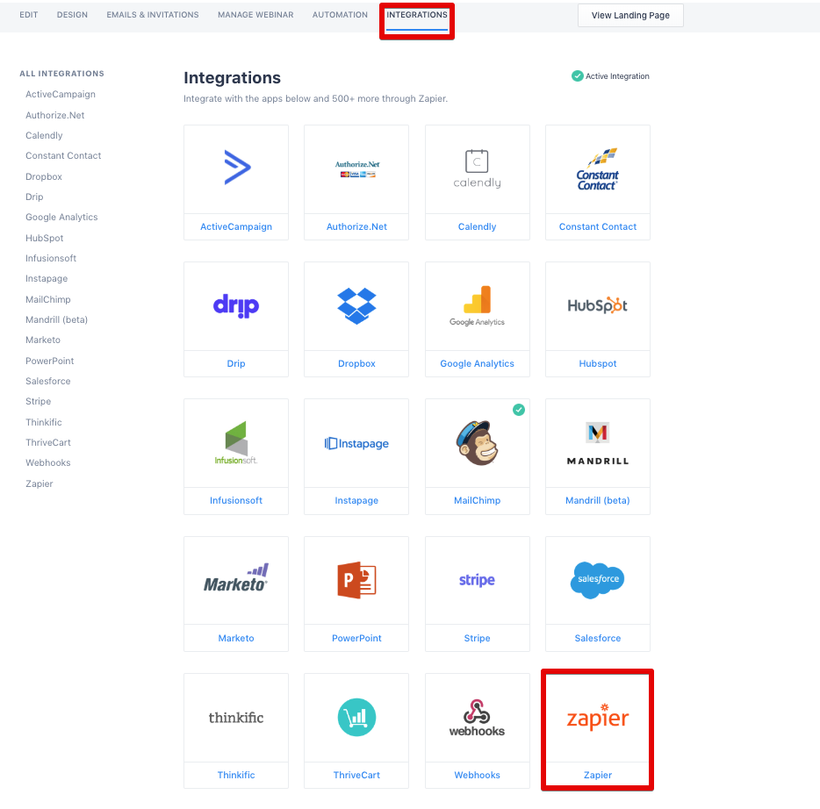The width and height of the screenshot is (820, 809).
Task: Click the Authorize.Net card label link
Action: pos(356,226)
